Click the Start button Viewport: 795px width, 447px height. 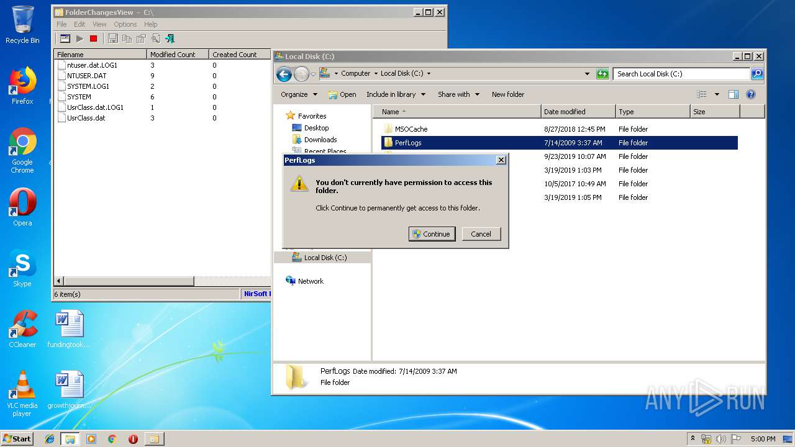point(17,438)
